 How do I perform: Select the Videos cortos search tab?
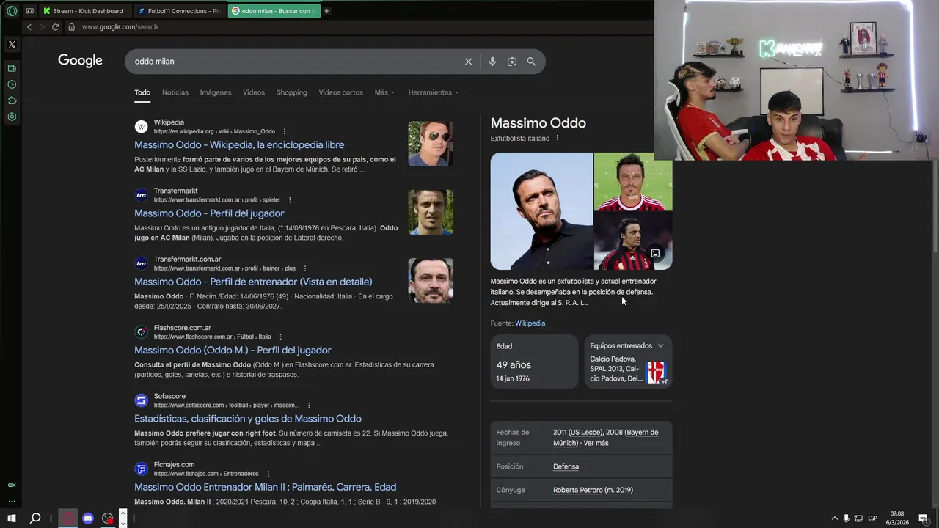[x=341, y=92]
